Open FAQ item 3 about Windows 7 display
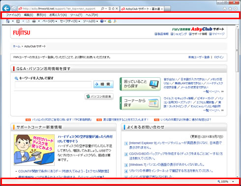The width and height of the screenshot is (241, 186). tap(167, 164)
